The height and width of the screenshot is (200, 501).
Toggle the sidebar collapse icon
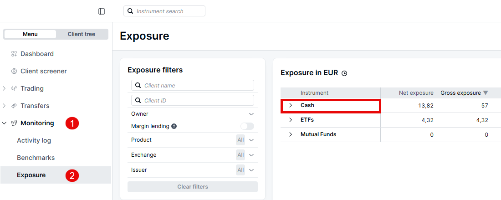(102, 11)
